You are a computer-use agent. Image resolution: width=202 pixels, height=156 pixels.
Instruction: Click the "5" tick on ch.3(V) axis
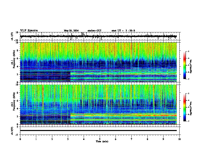coord(18,127)
